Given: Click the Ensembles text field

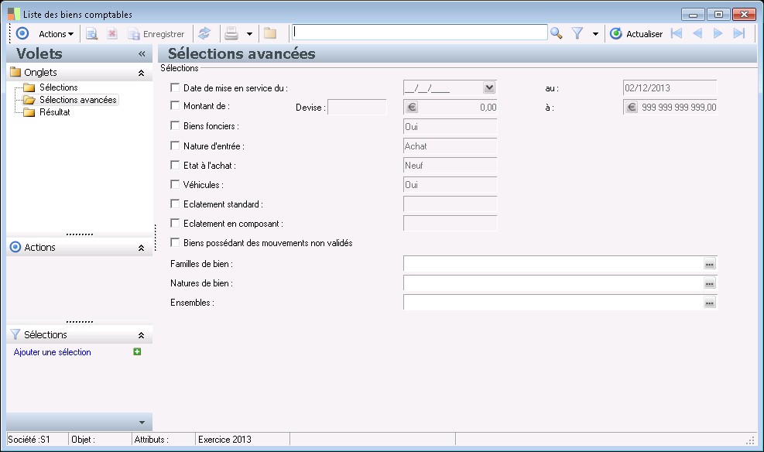Looking at the screenshot, I should click(x=553, y=303).
